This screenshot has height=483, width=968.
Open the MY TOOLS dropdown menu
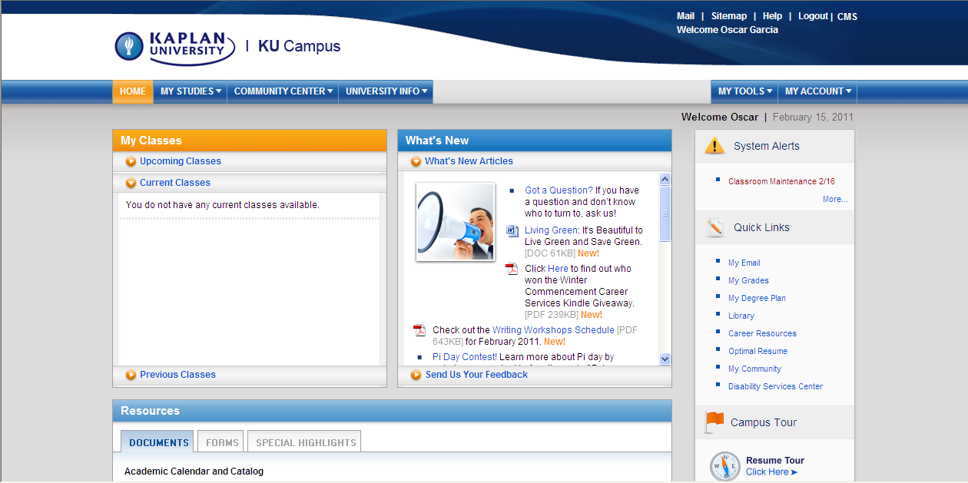(x=744, y=91)
